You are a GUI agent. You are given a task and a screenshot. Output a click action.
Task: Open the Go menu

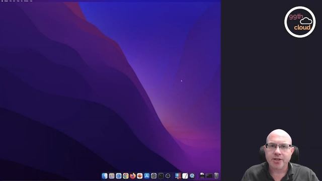click(22, 1)
